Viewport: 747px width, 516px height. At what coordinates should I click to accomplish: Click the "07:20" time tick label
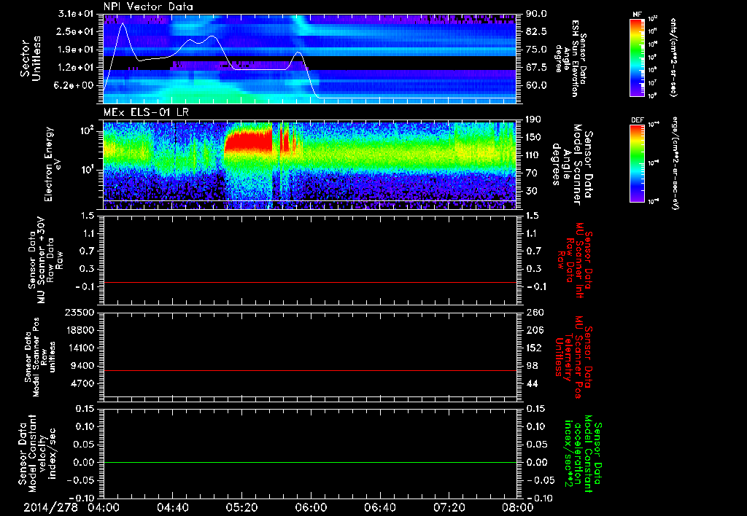(449, 507)
